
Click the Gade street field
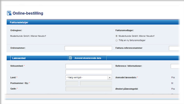89,89
